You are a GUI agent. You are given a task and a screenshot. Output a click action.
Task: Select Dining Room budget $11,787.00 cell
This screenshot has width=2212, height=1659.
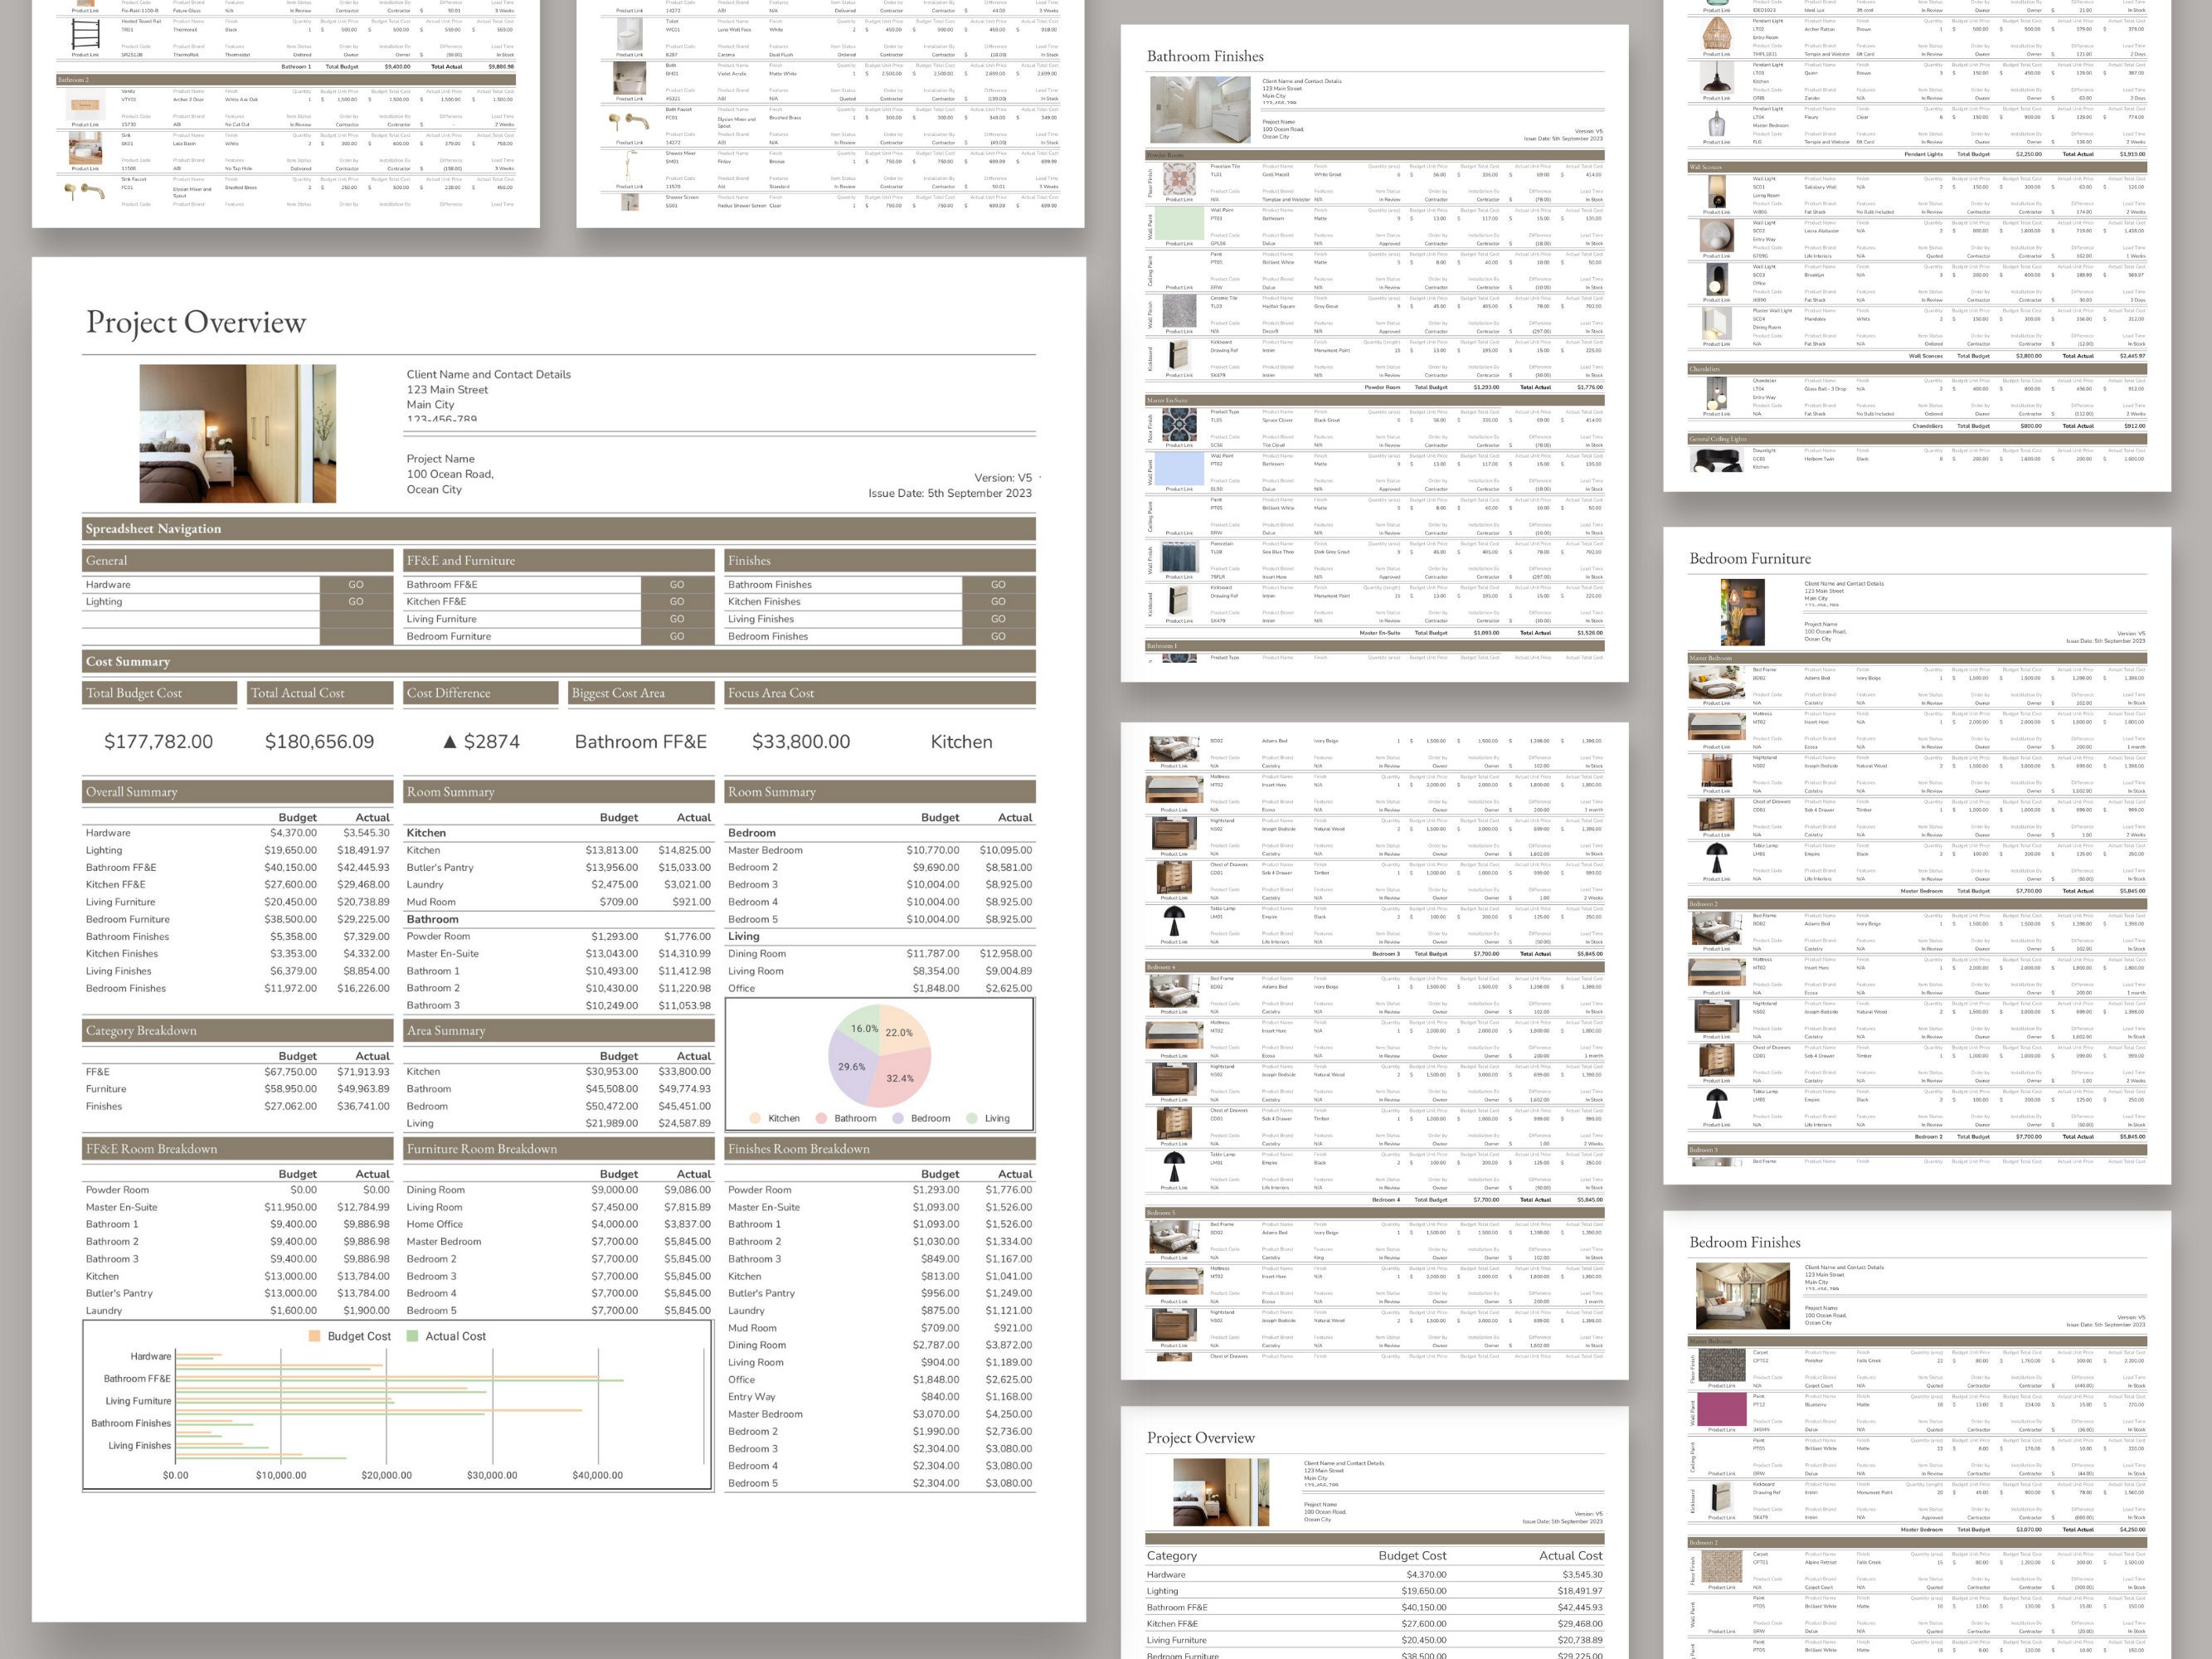[932, 953]
